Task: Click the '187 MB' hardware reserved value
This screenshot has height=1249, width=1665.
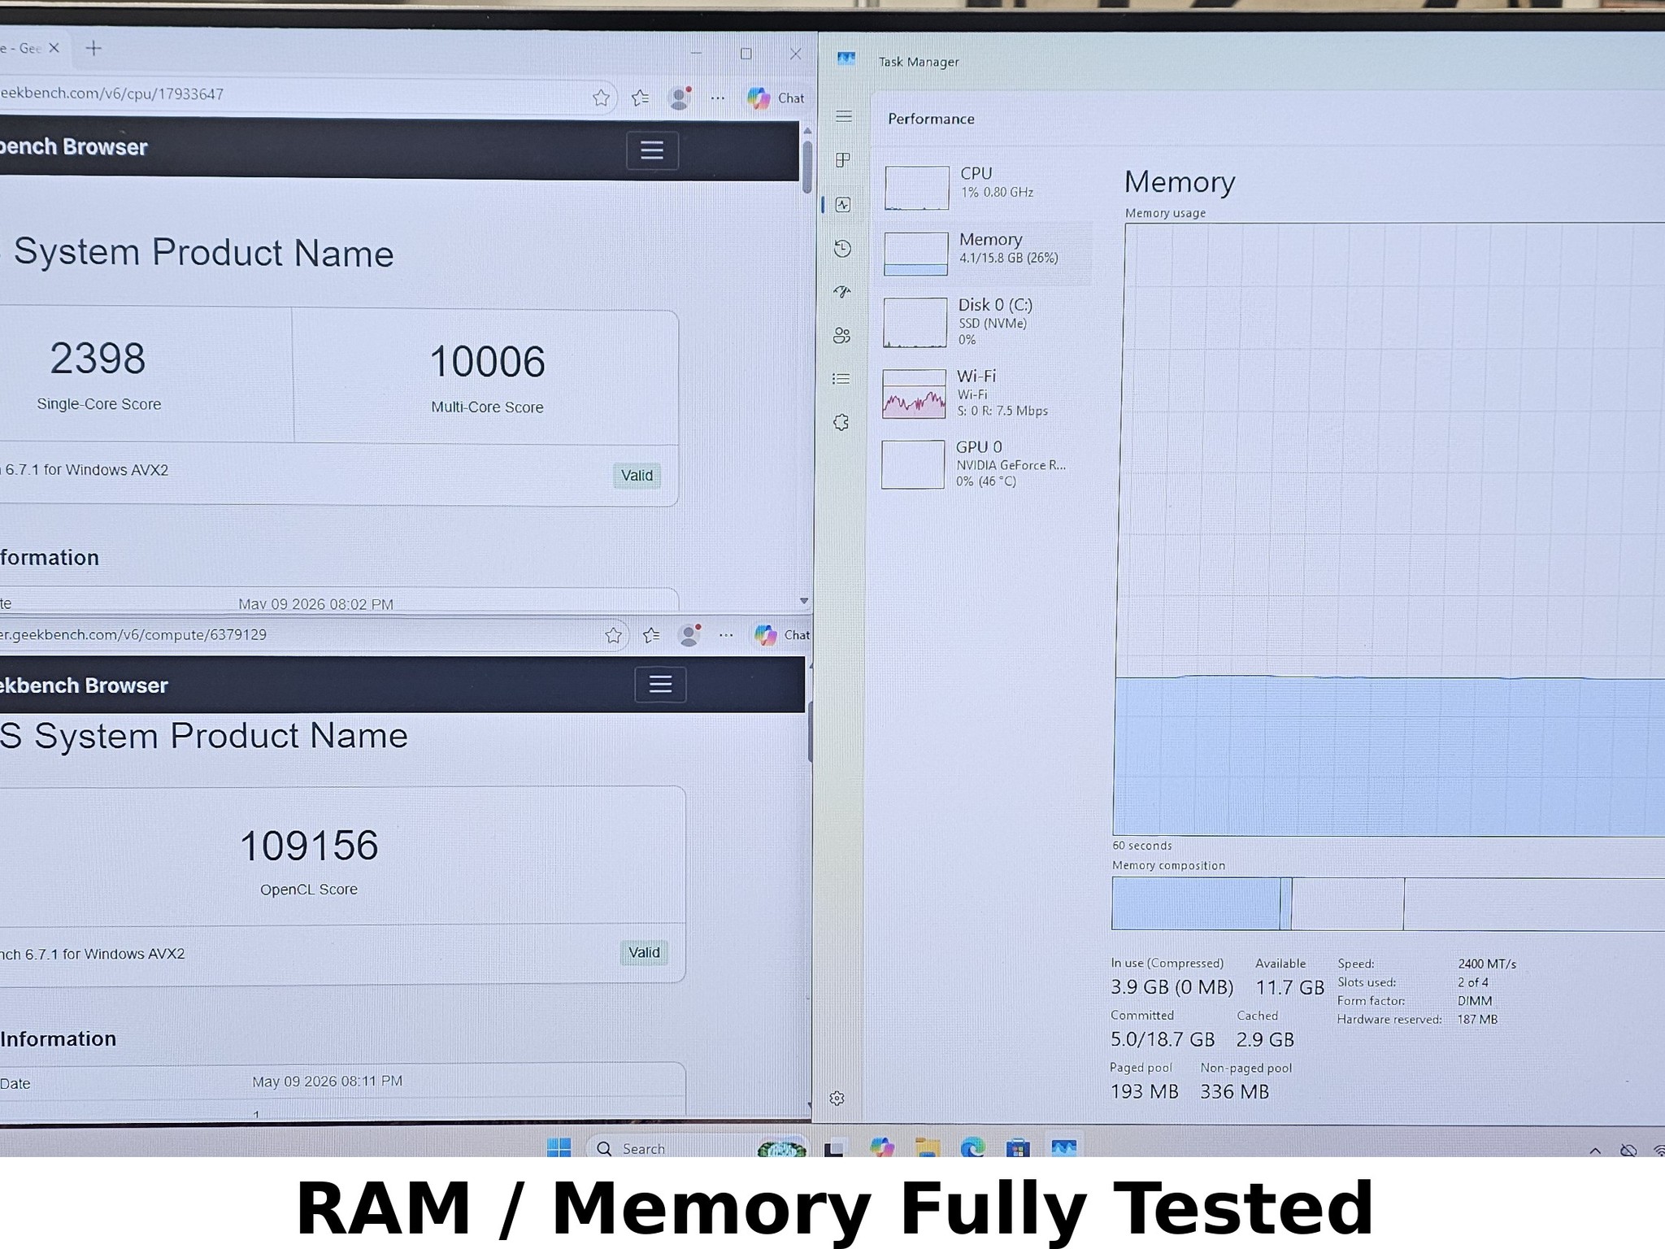Action: point(1477,1020)
